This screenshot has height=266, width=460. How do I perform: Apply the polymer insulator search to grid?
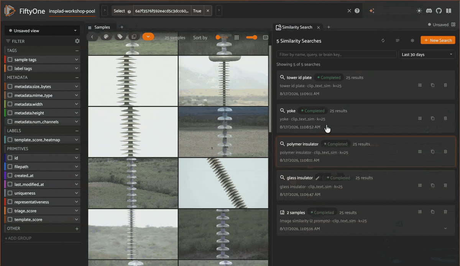pos(420,152)
